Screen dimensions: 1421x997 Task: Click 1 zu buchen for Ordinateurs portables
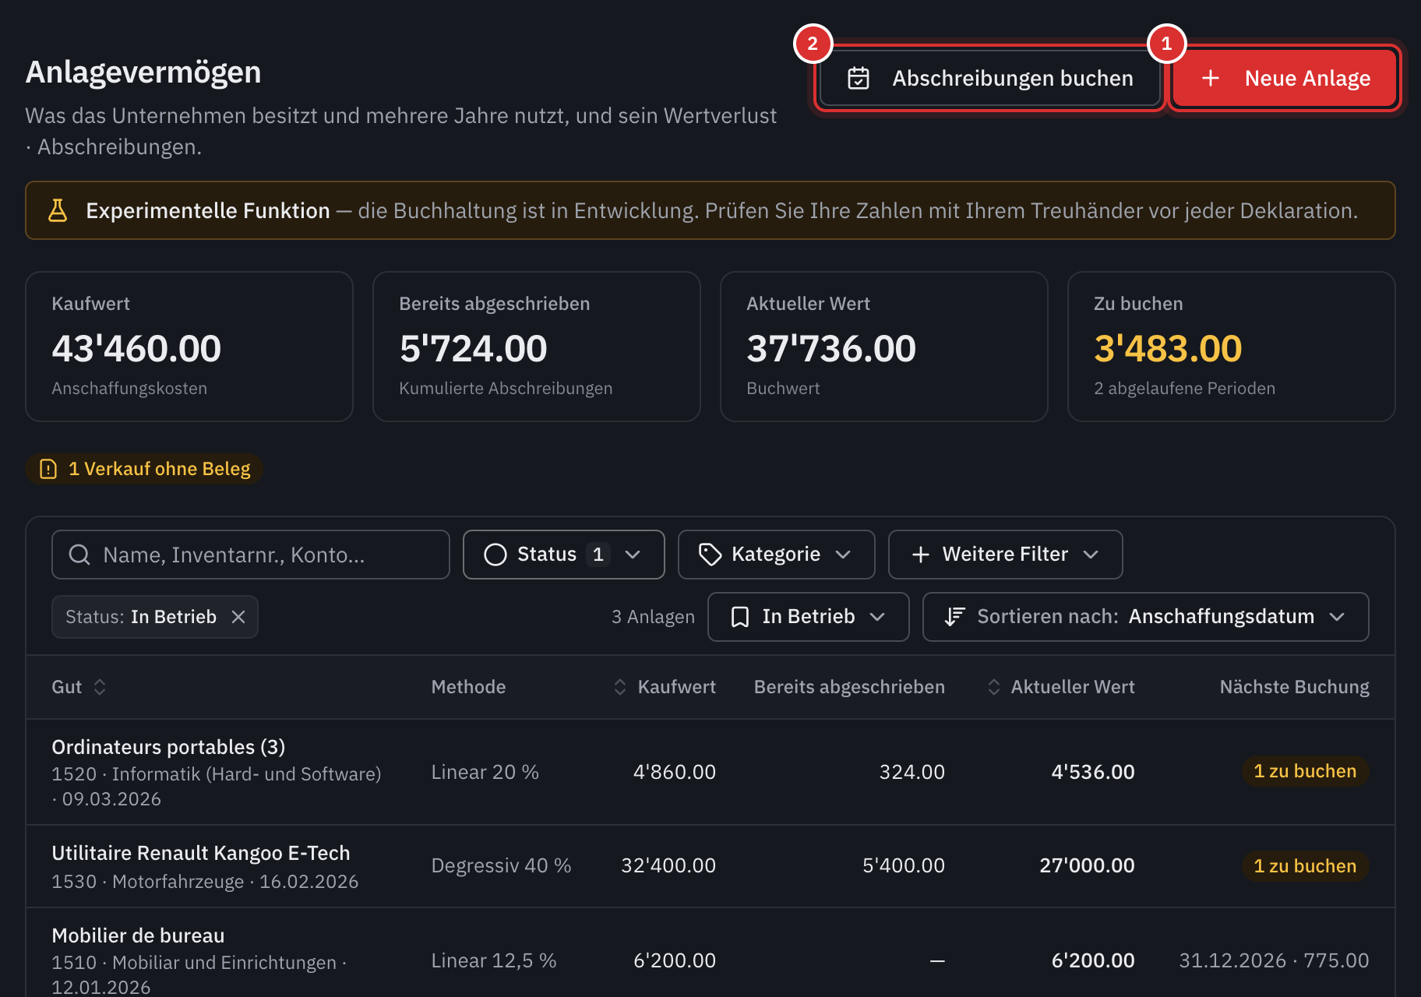[1305, 771]
